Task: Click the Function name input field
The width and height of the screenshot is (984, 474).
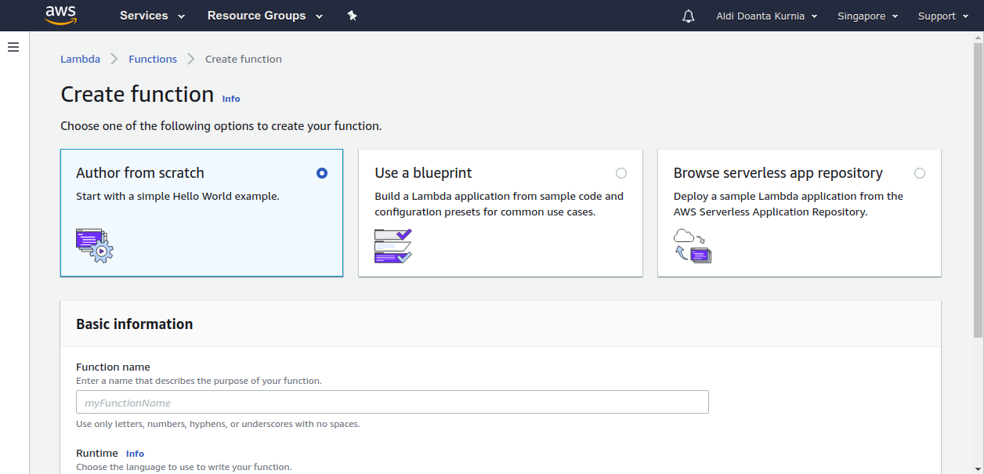Action: [392, 402]
